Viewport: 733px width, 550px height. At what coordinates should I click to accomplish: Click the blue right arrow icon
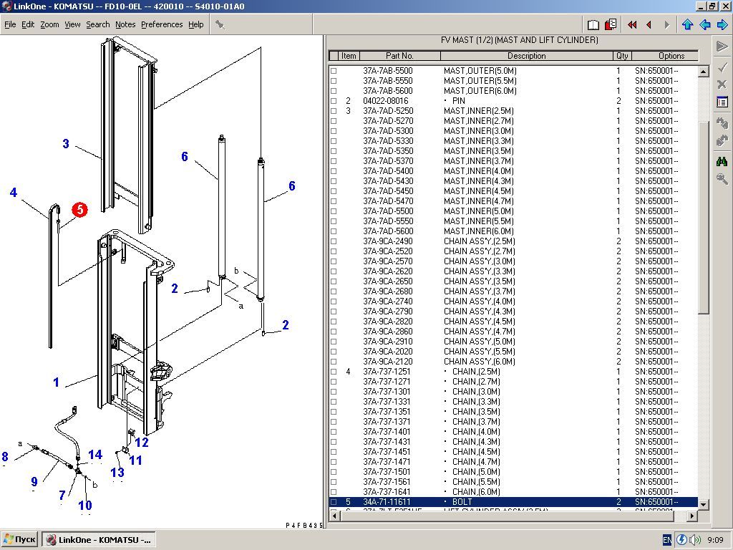click(723, 24)
